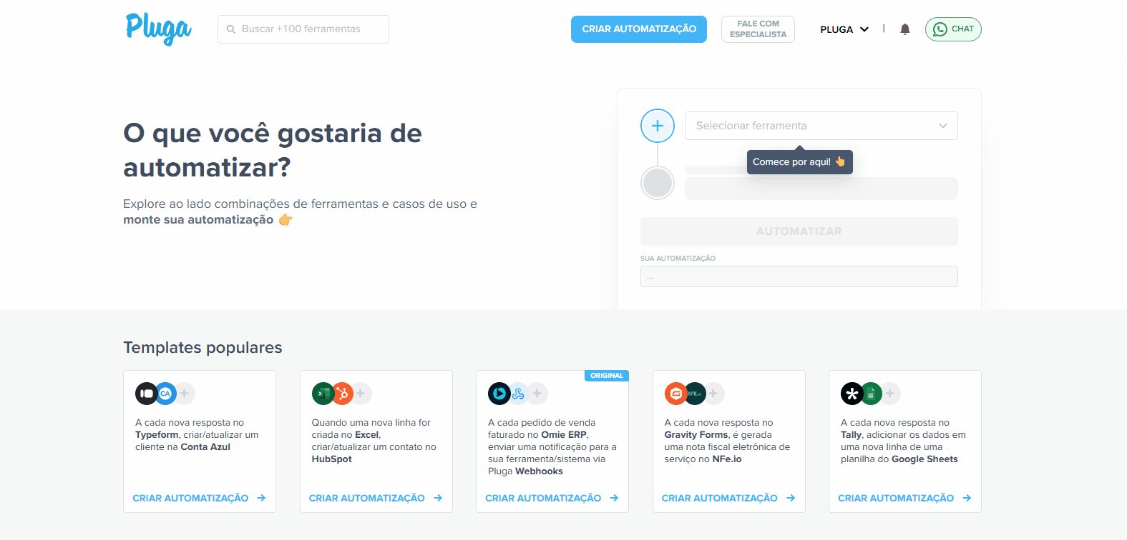Click the Excel to HubSpot template description

(374, 441)
